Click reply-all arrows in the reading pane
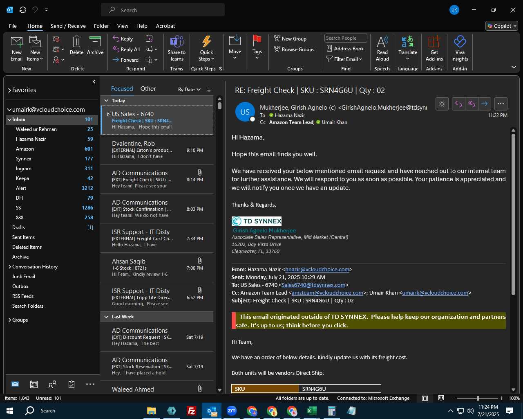The height and width of the screenshot is (419, 523). (x=472, y=104)
